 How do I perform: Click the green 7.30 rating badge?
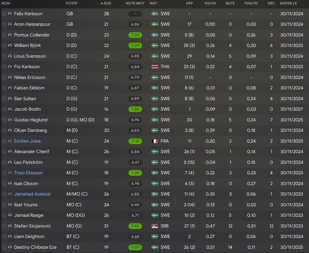click(135, 109)
